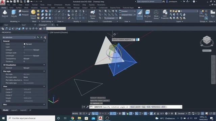This screenshot has width=216, height=121.
Task: Open the Section Plane tool
Action: tap(92, 14)
